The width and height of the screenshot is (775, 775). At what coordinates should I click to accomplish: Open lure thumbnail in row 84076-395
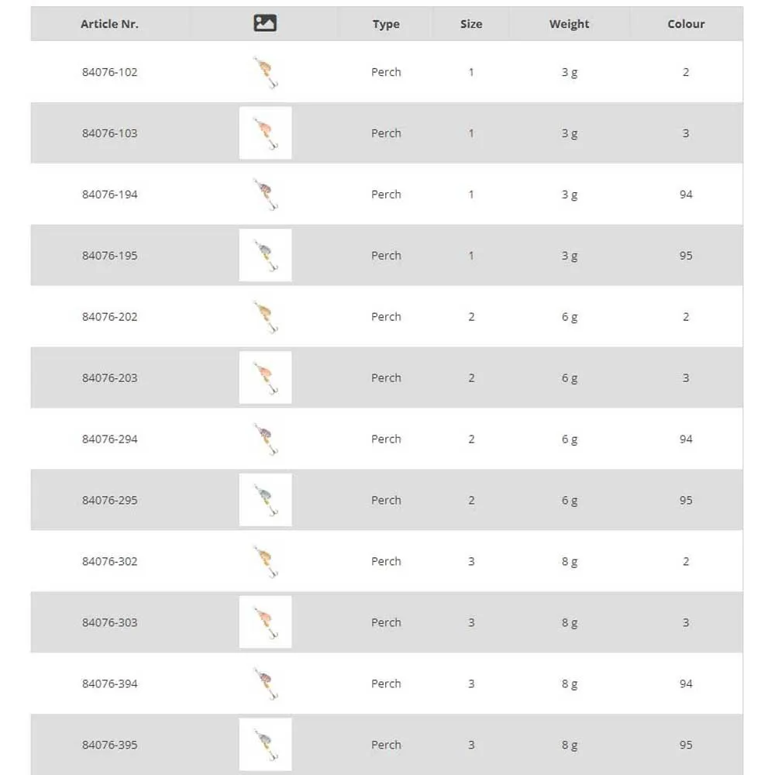[265, 745]
